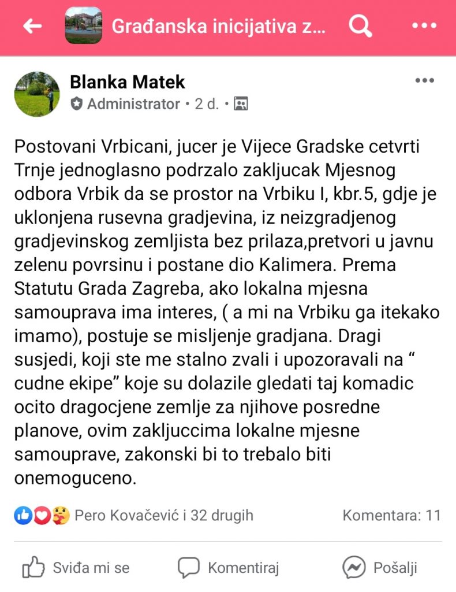Tap the care hug emoji reaction
Screen dimensions: 456x592
click(x=60, y=515)
